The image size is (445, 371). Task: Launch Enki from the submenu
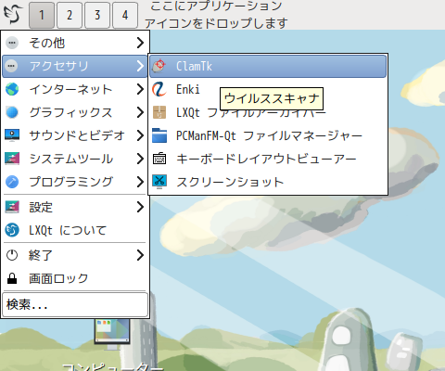click(268, 89)
